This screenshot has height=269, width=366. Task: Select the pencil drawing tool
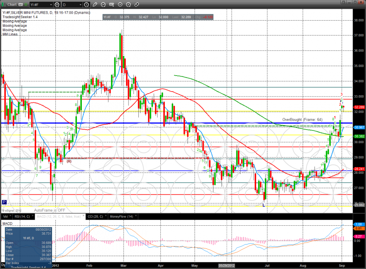[95, 5]
